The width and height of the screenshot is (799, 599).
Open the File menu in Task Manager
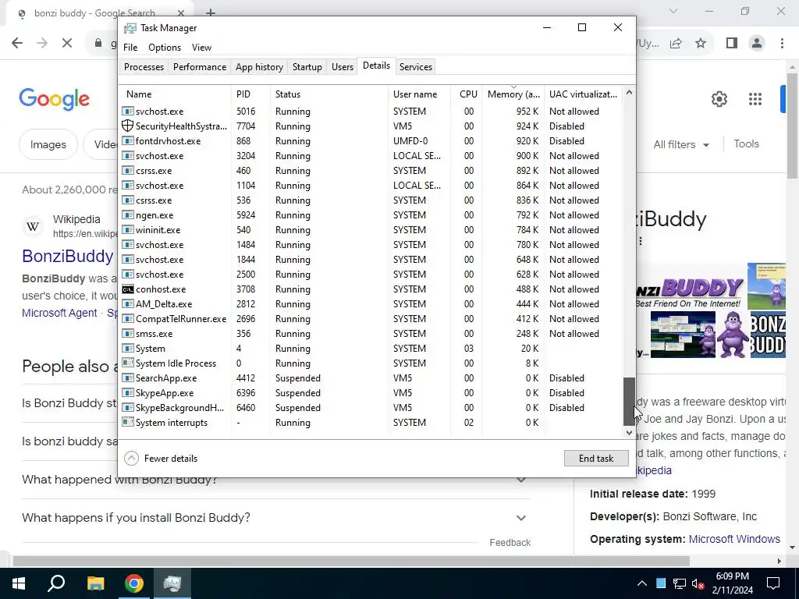[x=130, y=48]
